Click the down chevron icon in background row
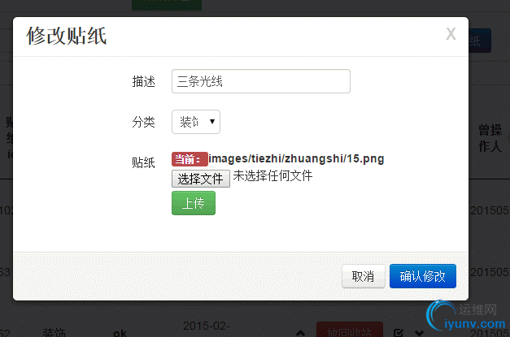This screenshot has width=510, height=337. 419,333
